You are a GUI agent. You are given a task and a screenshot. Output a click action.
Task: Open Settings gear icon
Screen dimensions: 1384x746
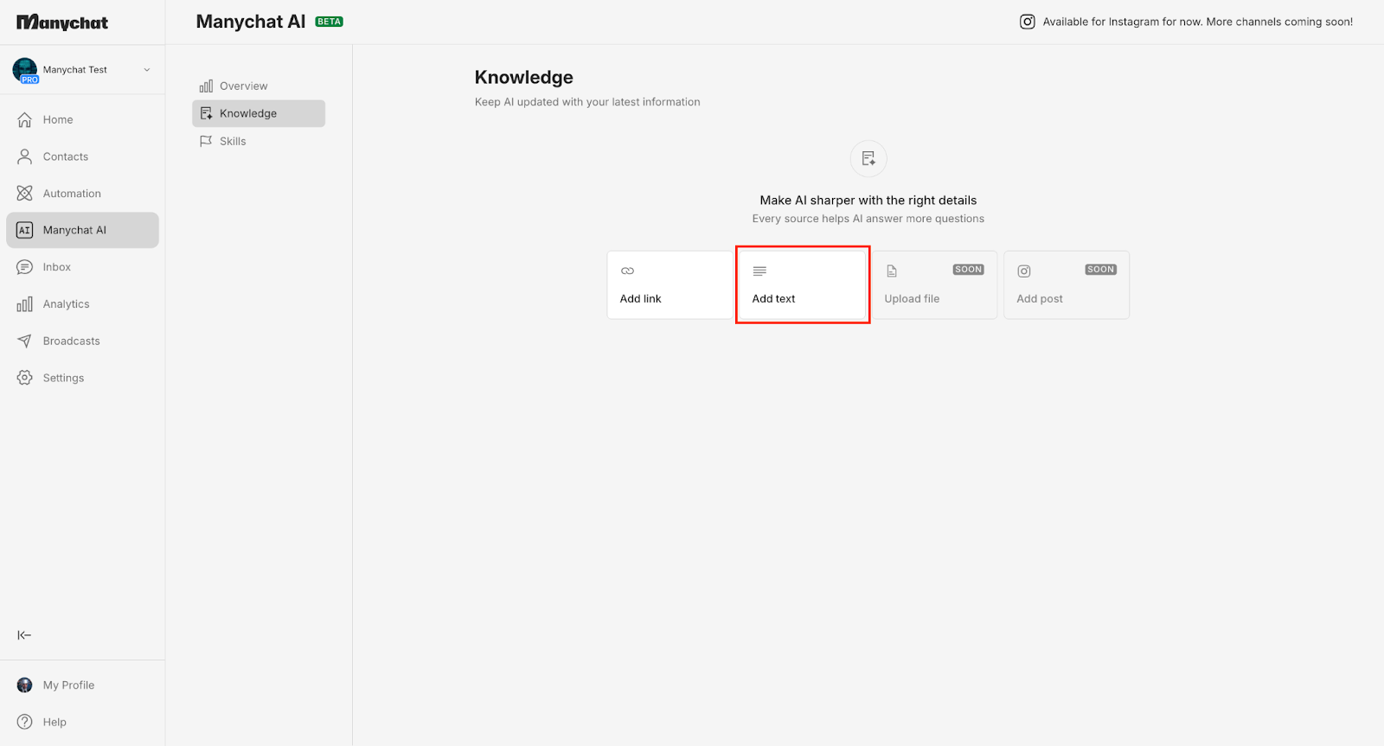pyautogui.click(x=25, y=378)
